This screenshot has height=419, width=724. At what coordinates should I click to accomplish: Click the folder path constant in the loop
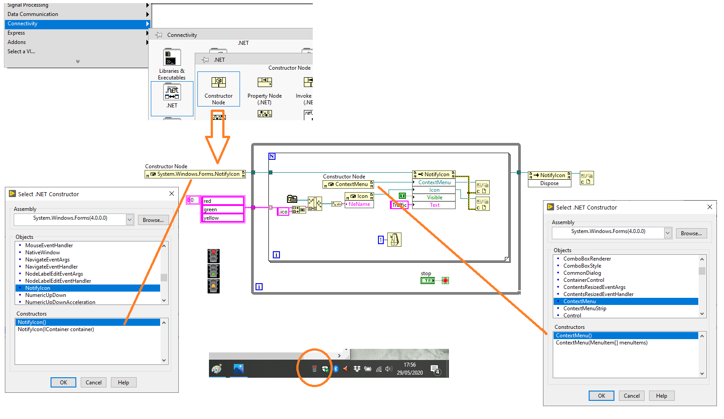[x=292, y=198]
